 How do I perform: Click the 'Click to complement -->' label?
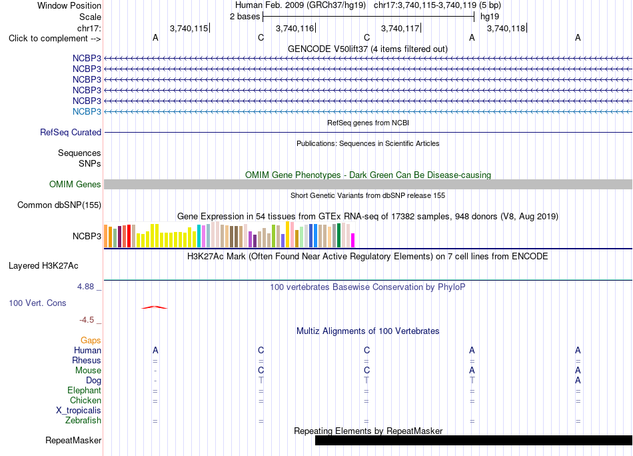click(x=55, y=39)
